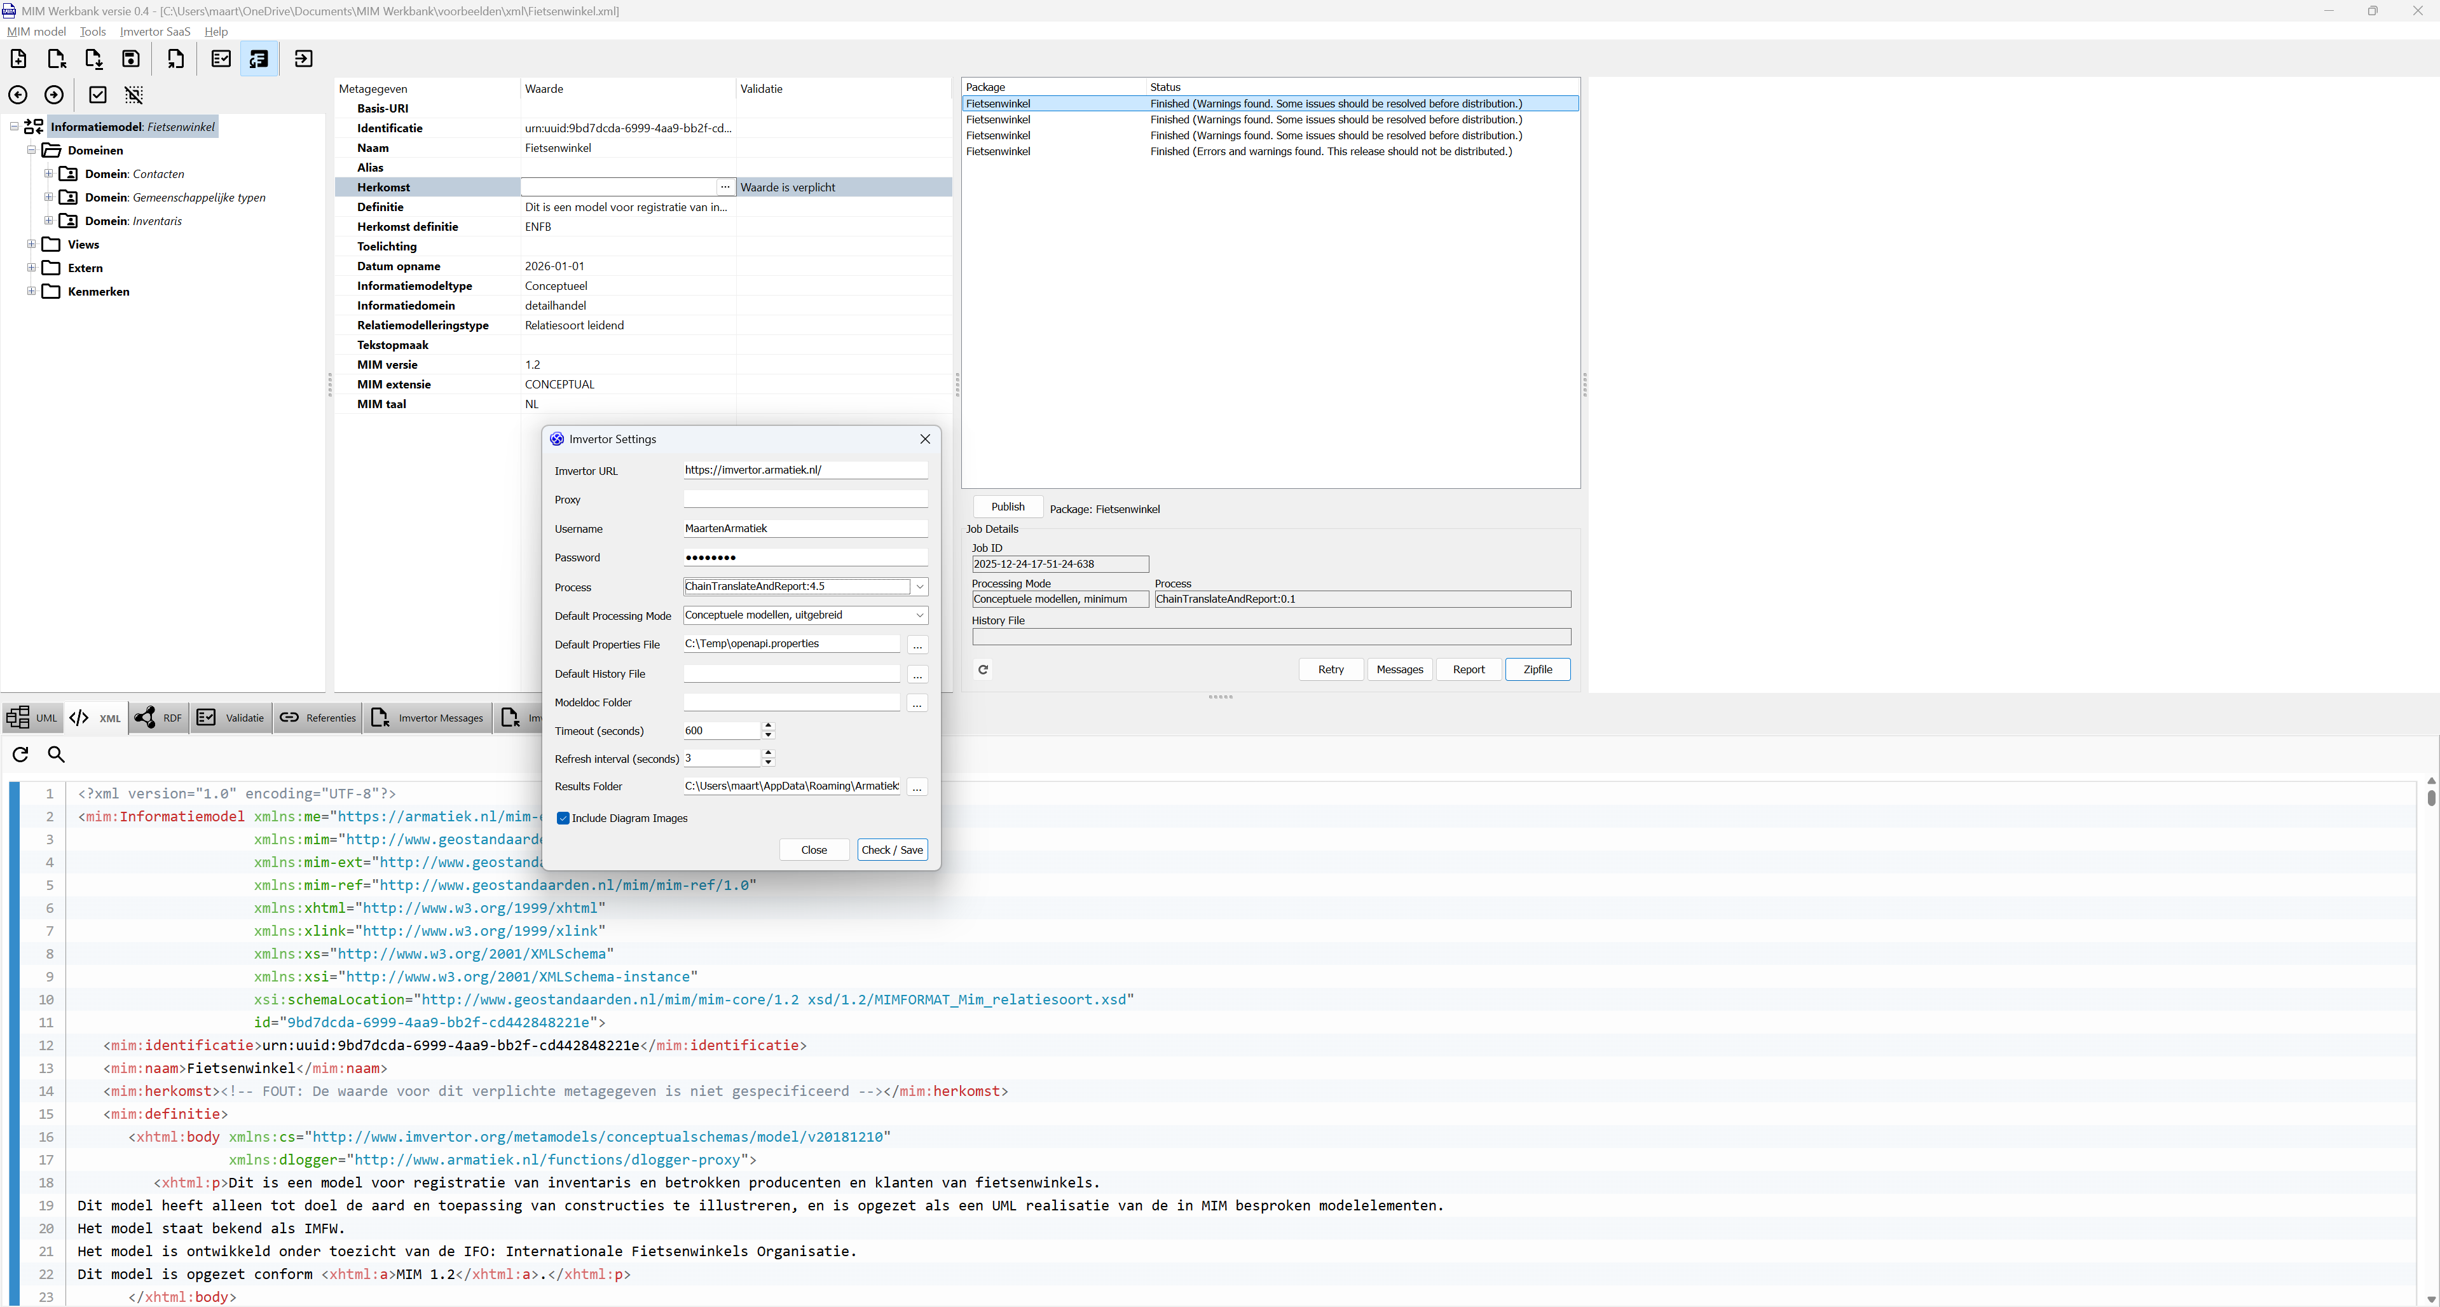Viewport: 2440px width, 1307px height.
Task: Toggle the highlighted Imvertor panel toolbar button
Action: [x=259, y=58]
